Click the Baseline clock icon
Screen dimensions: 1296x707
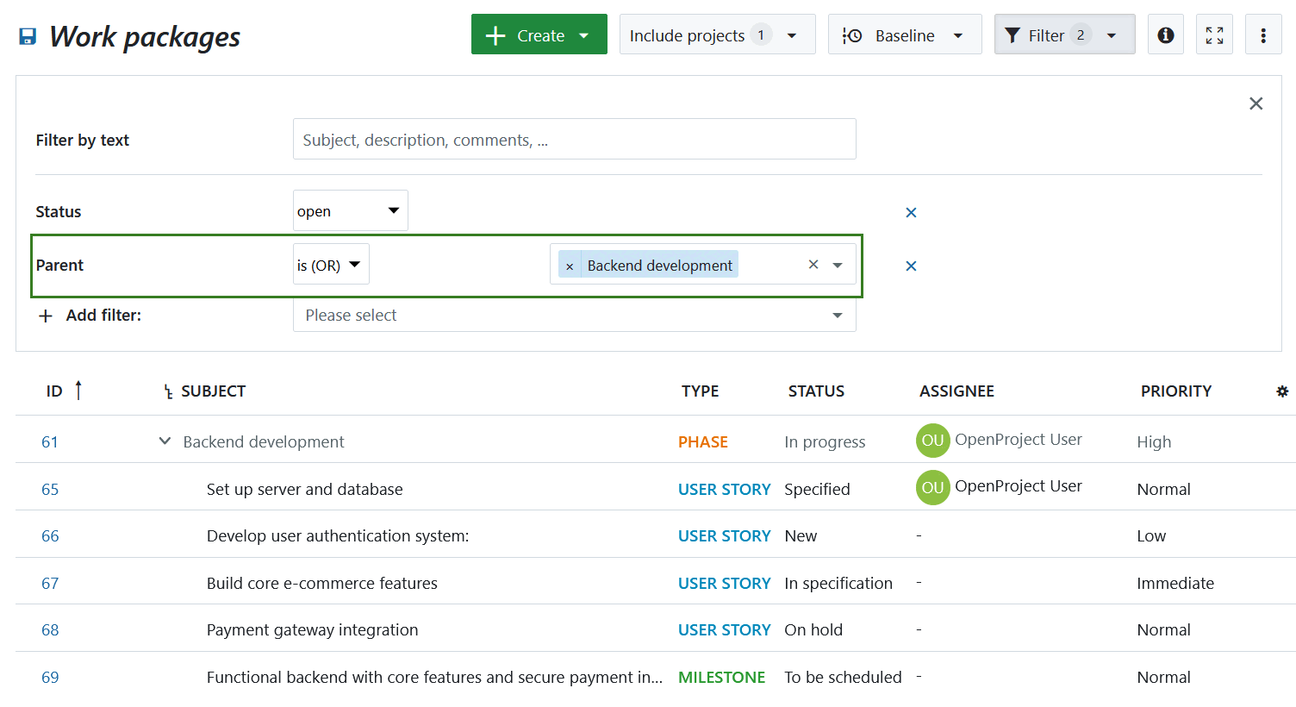coord(853,34)
